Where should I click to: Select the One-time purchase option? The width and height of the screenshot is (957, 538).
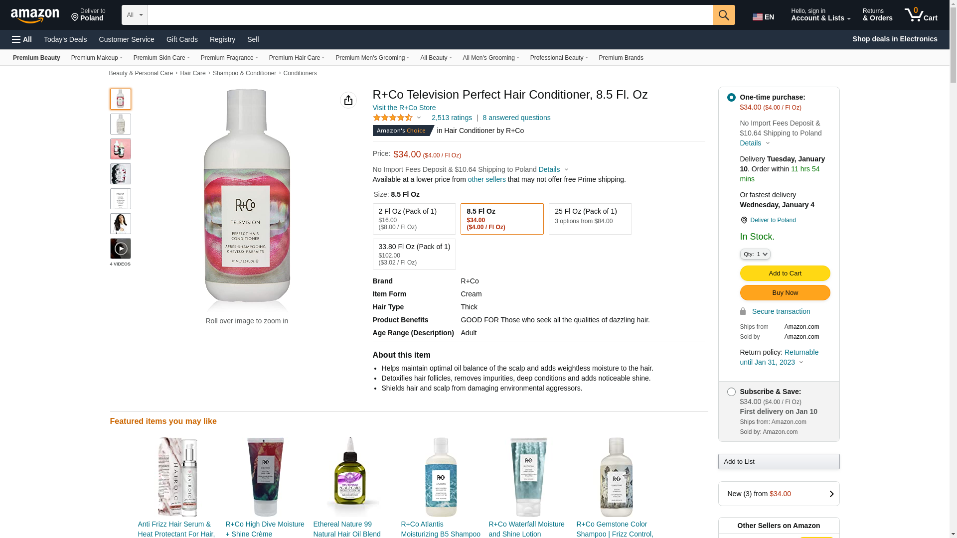click(731, 98)
